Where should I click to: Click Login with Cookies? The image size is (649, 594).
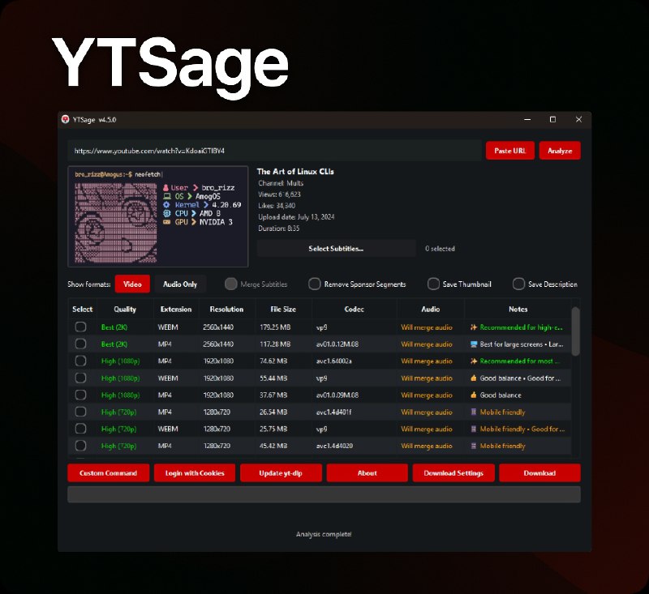(194, 473)
